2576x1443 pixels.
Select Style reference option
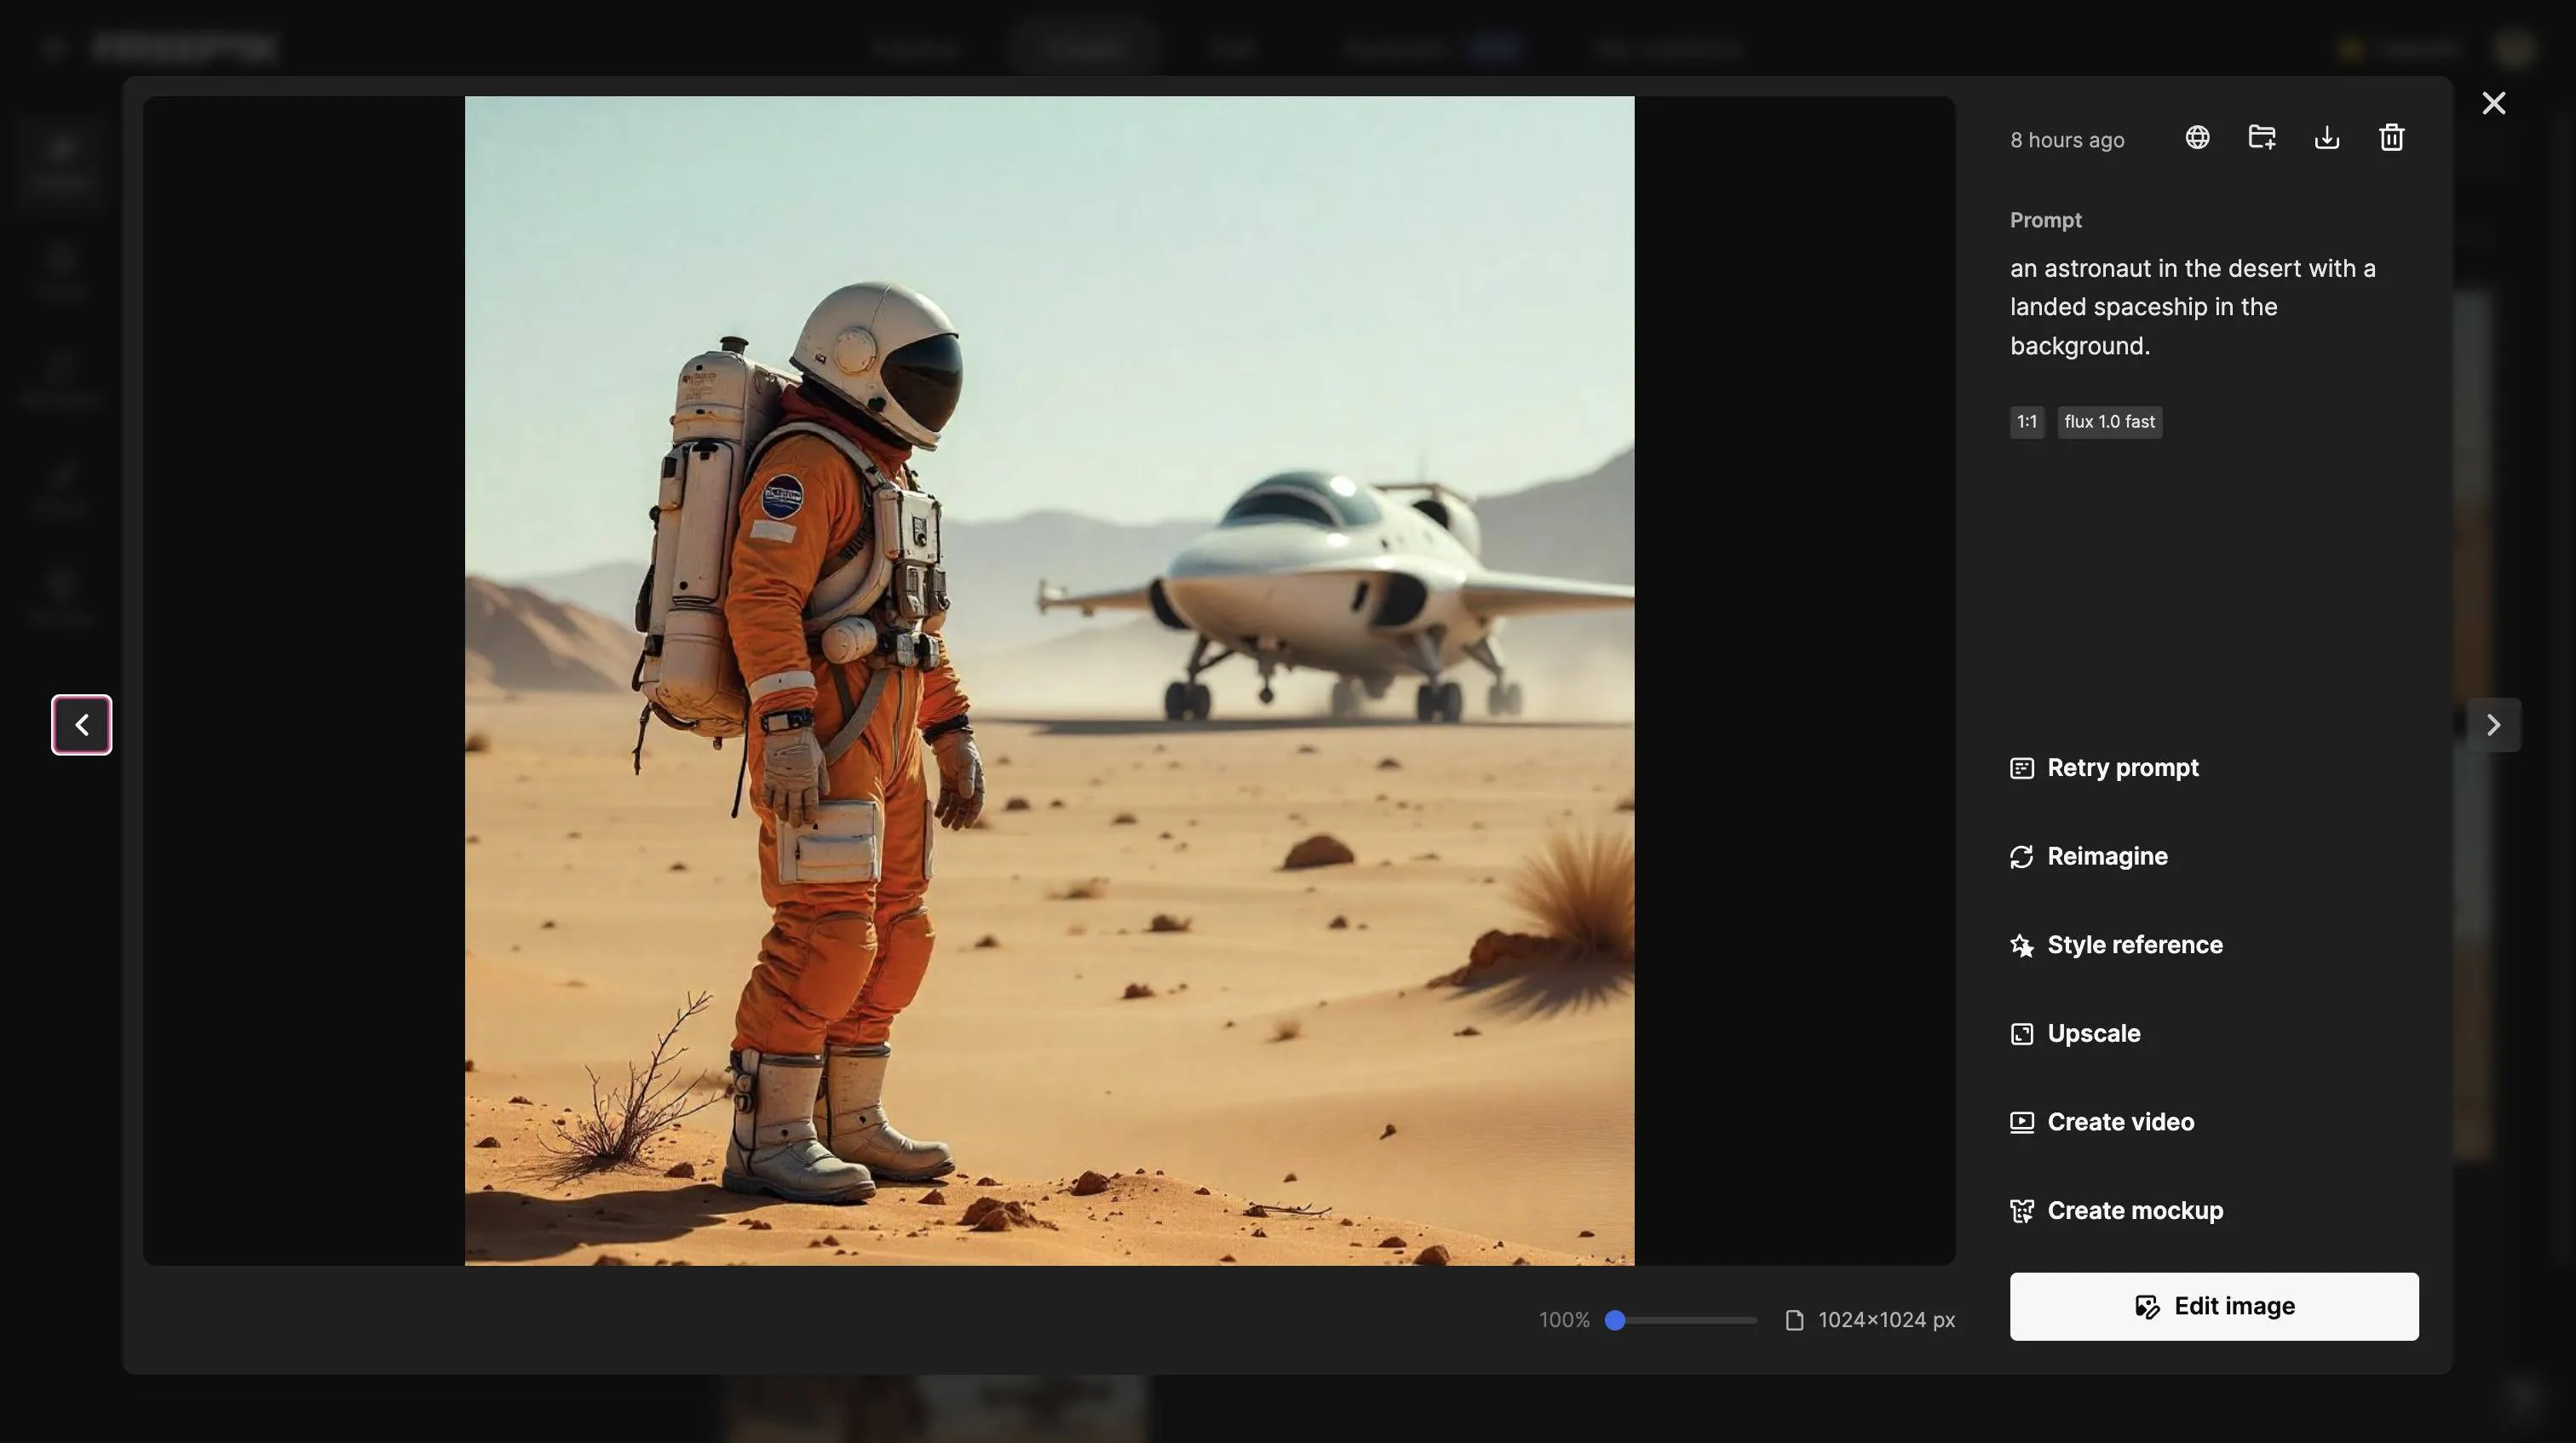click(x=2134, y=945)
